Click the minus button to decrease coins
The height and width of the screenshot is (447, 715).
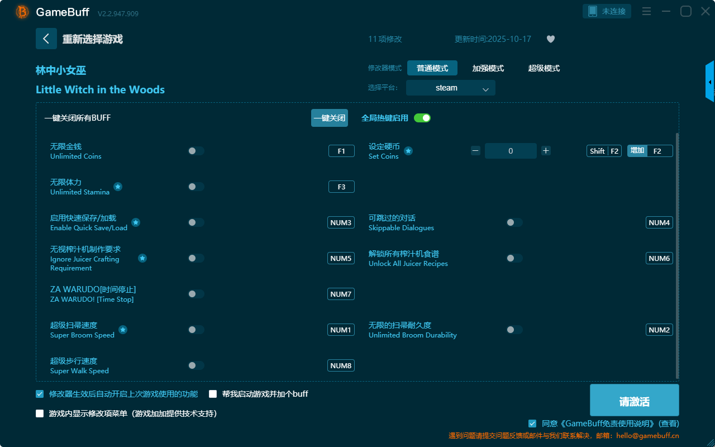pyautogui.click(x=475, y=150)
